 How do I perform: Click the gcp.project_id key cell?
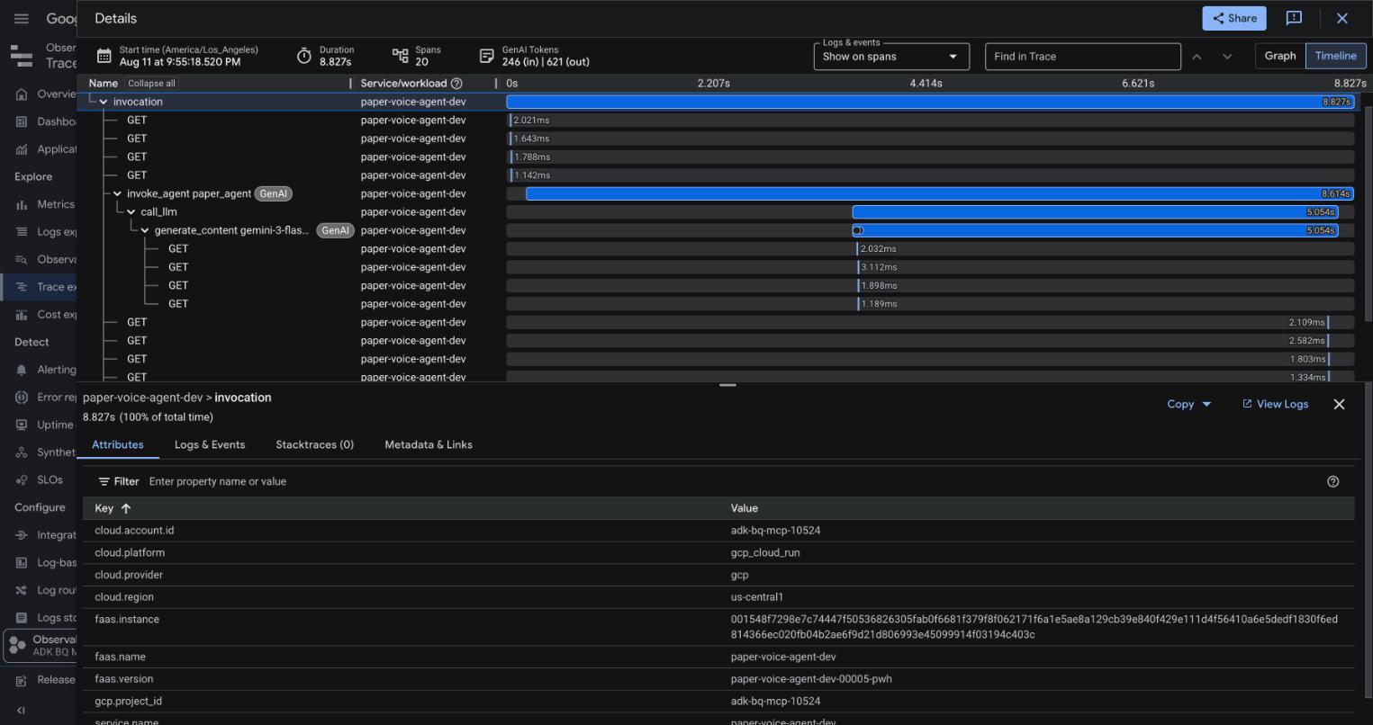click(128, 702)
